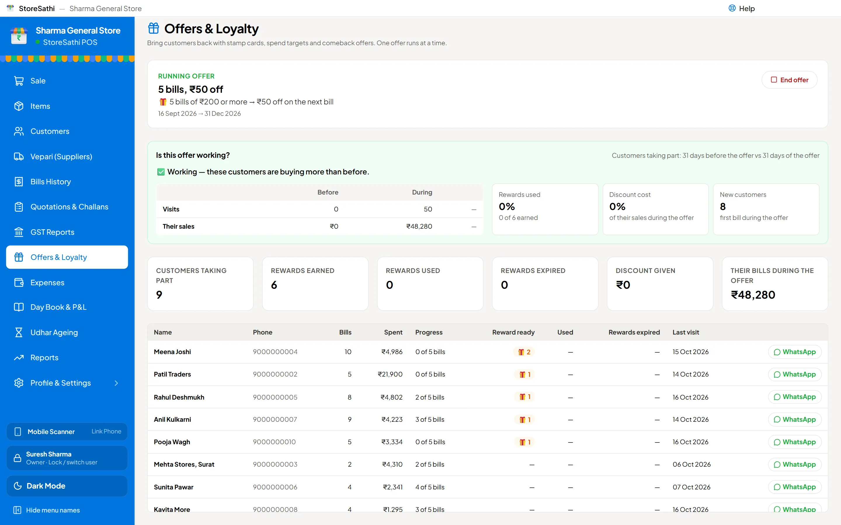Send WhatsApp to Patil Traders

pyautogui.click(x=795, y=374)
